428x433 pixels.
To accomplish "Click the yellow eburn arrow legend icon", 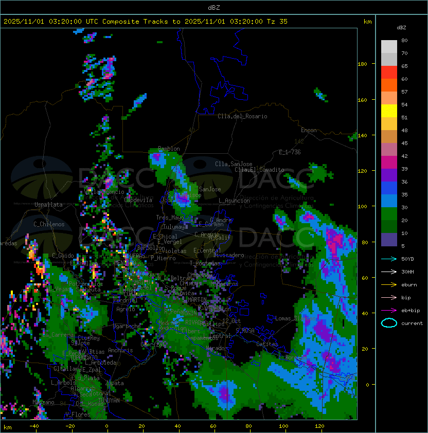I will (x=389, y=285).
